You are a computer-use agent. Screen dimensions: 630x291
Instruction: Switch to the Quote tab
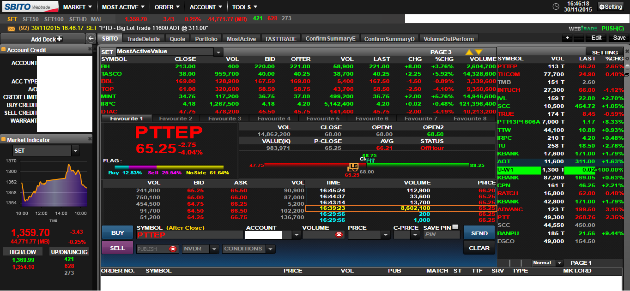[x=177, y=39]
